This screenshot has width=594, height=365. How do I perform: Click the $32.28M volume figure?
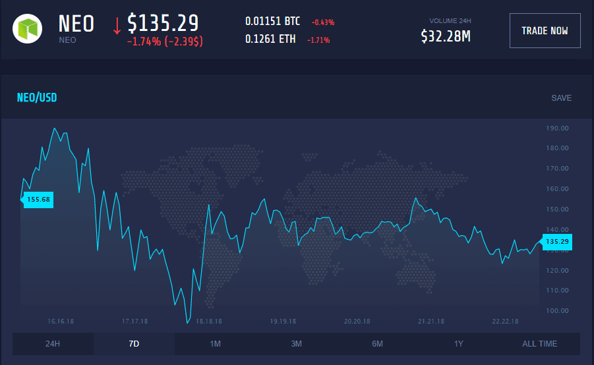pos(446,36)
